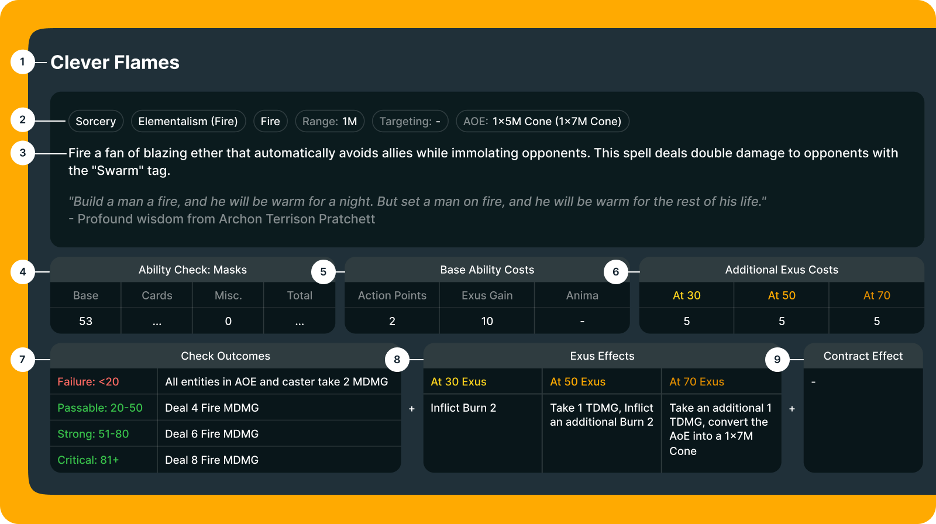Click the At 50 cost column header
Screen dimensions: 936x524
(x=782, y=295)
